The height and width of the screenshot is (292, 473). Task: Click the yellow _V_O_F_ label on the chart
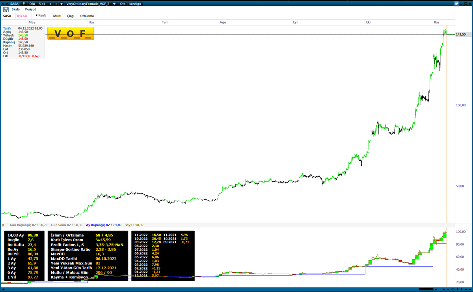pos(71,34)
